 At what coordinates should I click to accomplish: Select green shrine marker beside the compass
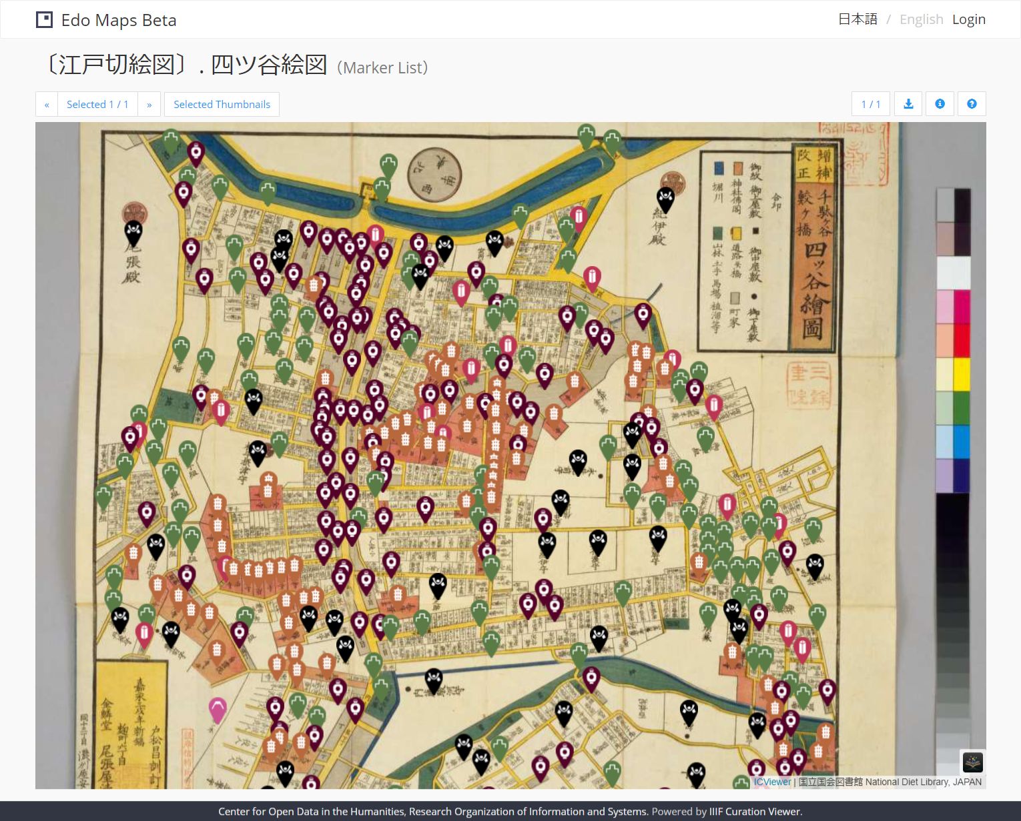pos(389,166)
